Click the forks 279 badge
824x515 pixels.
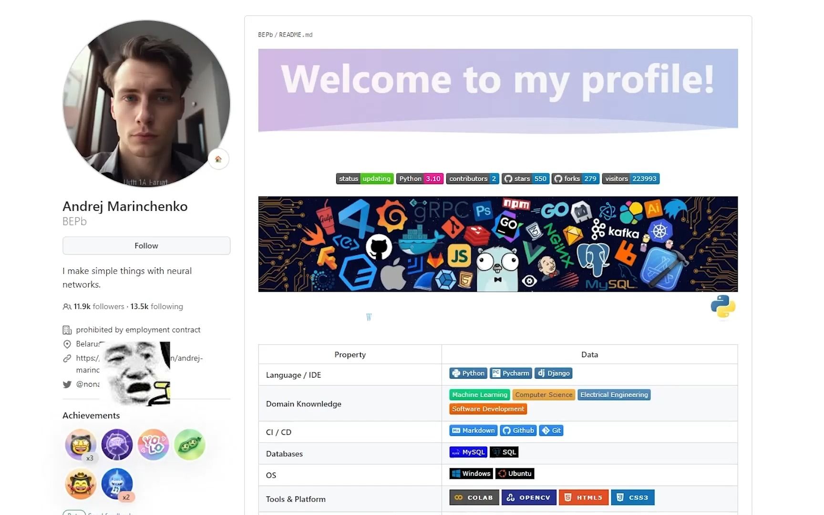tap(576, 179)
